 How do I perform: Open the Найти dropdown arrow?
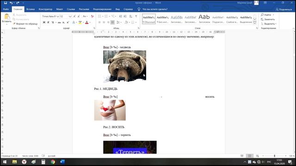click(273, 15)
